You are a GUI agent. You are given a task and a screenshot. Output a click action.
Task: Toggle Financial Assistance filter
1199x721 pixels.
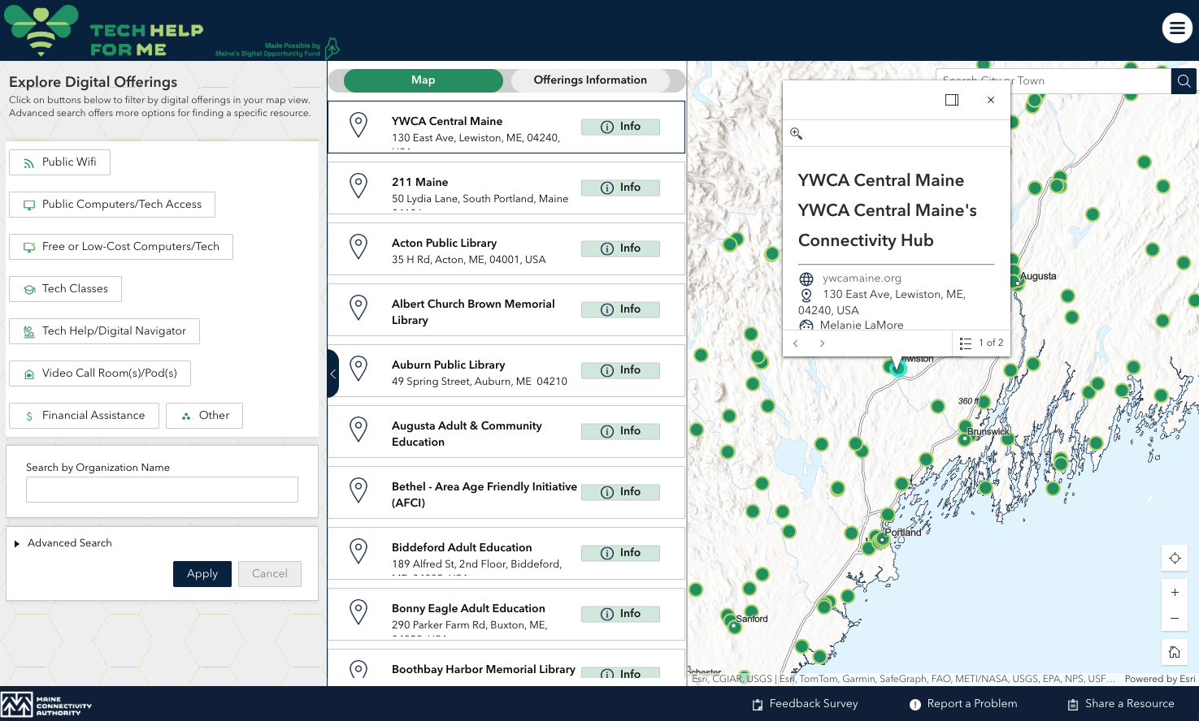coord(84,416)
